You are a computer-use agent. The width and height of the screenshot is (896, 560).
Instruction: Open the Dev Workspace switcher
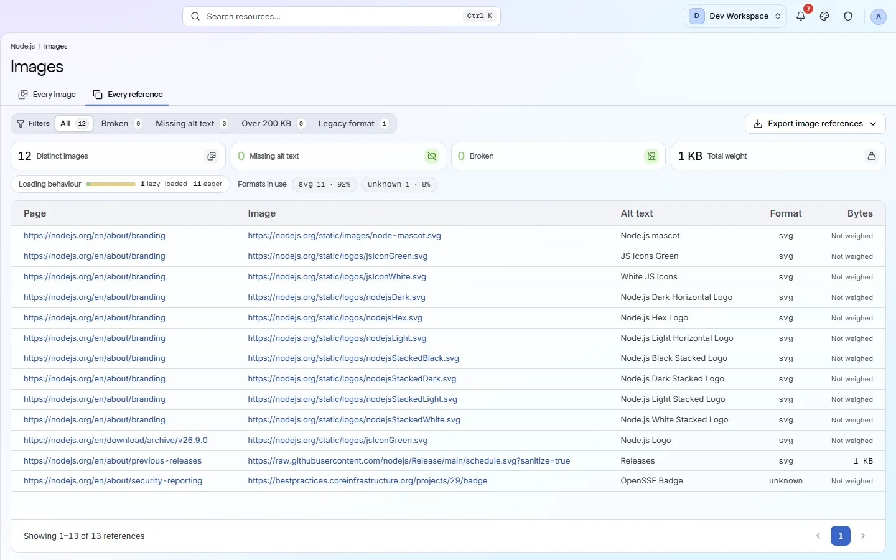pyautogui.click(x=735, y=16)
